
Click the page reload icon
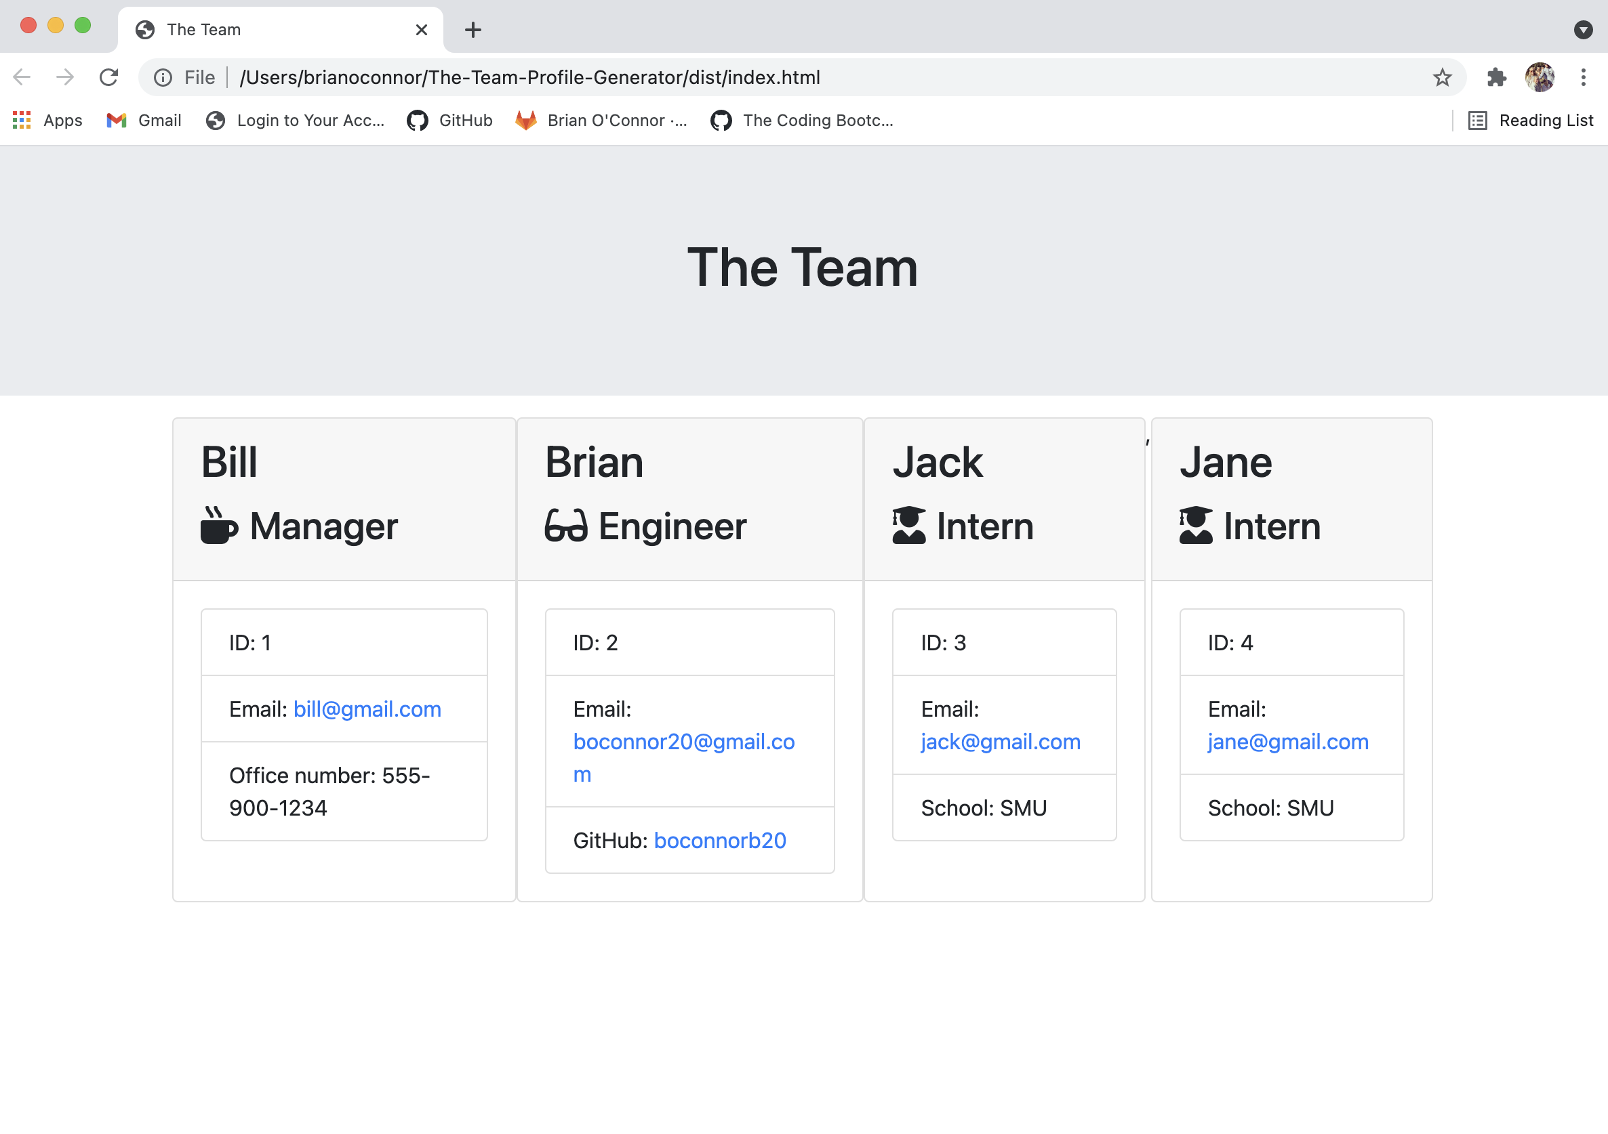coord(109,77)
